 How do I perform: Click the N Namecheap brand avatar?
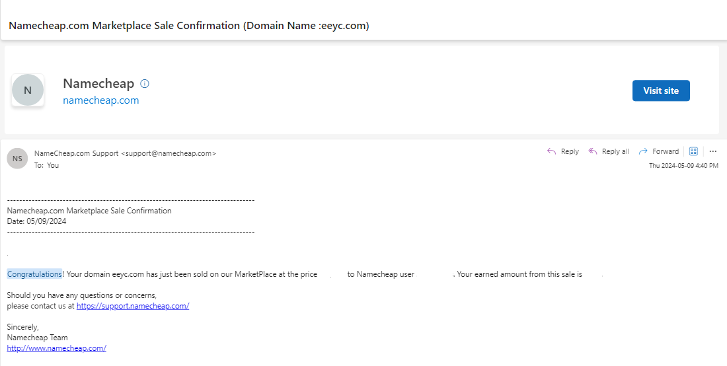coord(28,90)
